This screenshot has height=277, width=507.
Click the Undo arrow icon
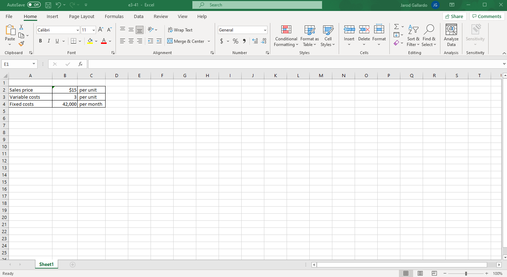59,5
